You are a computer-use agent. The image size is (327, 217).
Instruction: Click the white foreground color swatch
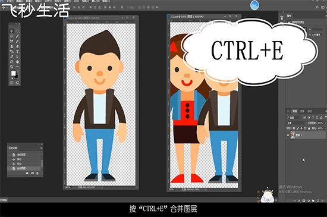tap(13, 73)
